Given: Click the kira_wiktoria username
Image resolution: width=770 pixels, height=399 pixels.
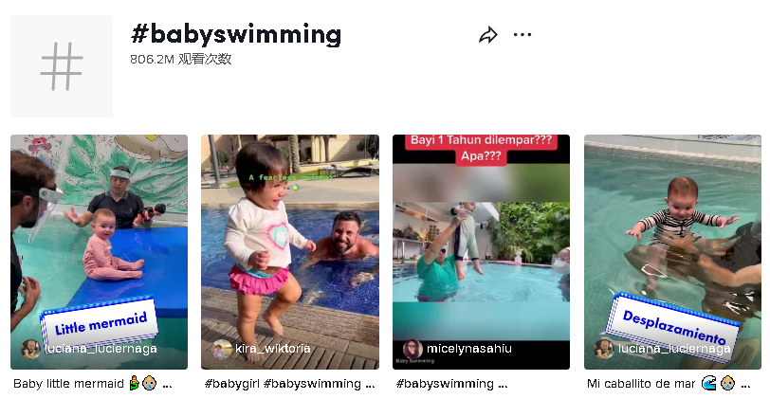Looking at the screenshot, I should [x=272, y=349].
